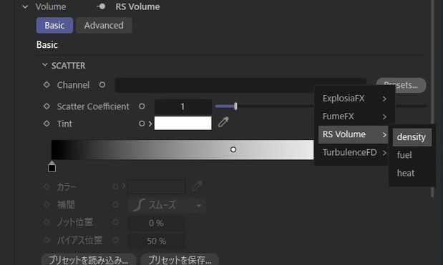Screen dimensions: 443x265
Task: Click the gradient bias handle circle
Action: coord(233,149)
